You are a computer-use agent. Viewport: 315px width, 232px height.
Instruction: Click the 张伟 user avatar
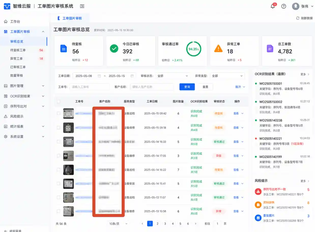(295, 6)
